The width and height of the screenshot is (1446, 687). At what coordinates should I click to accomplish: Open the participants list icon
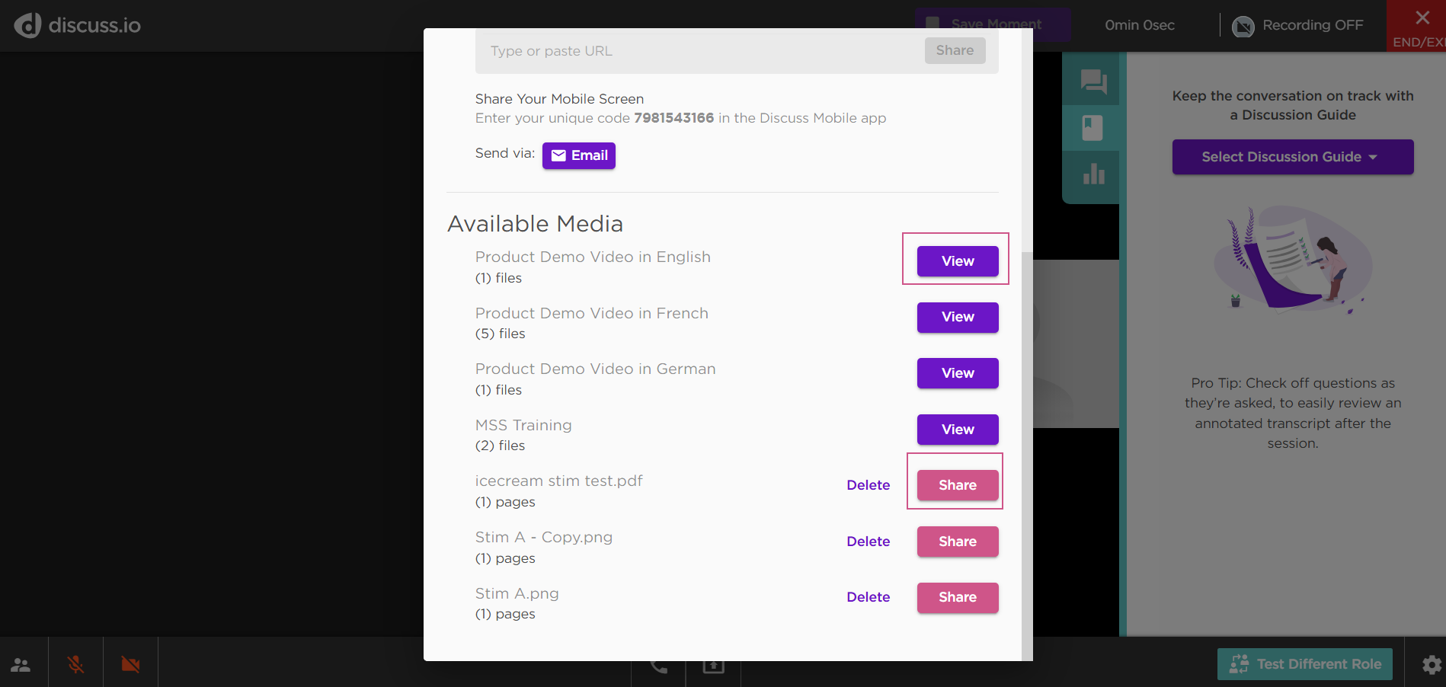pyautogui.click(x=21, y=665)
